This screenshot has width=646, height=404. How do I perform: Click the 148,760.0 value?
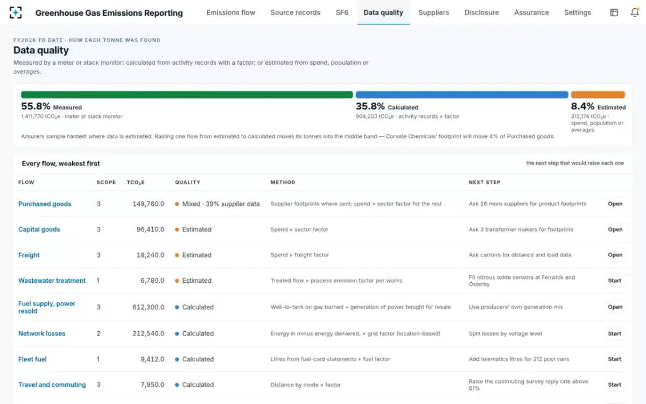(x=148, y=204)
